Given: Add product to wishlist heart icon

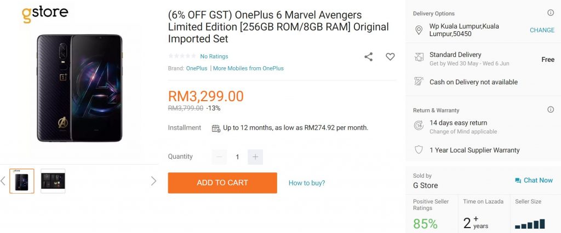Looking at the screenshot, I should (390, 56).
